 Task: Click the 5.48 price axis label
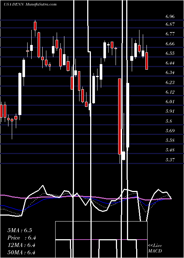(170, 150)
